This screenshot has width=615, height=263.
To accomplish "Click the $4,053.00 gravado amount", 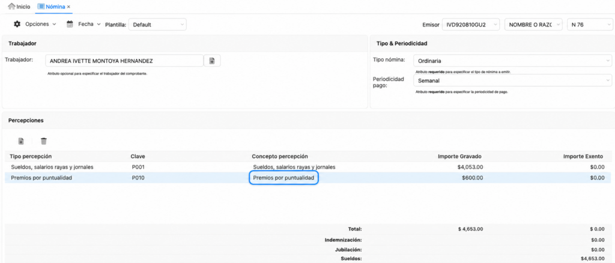I will coord(470,167).
